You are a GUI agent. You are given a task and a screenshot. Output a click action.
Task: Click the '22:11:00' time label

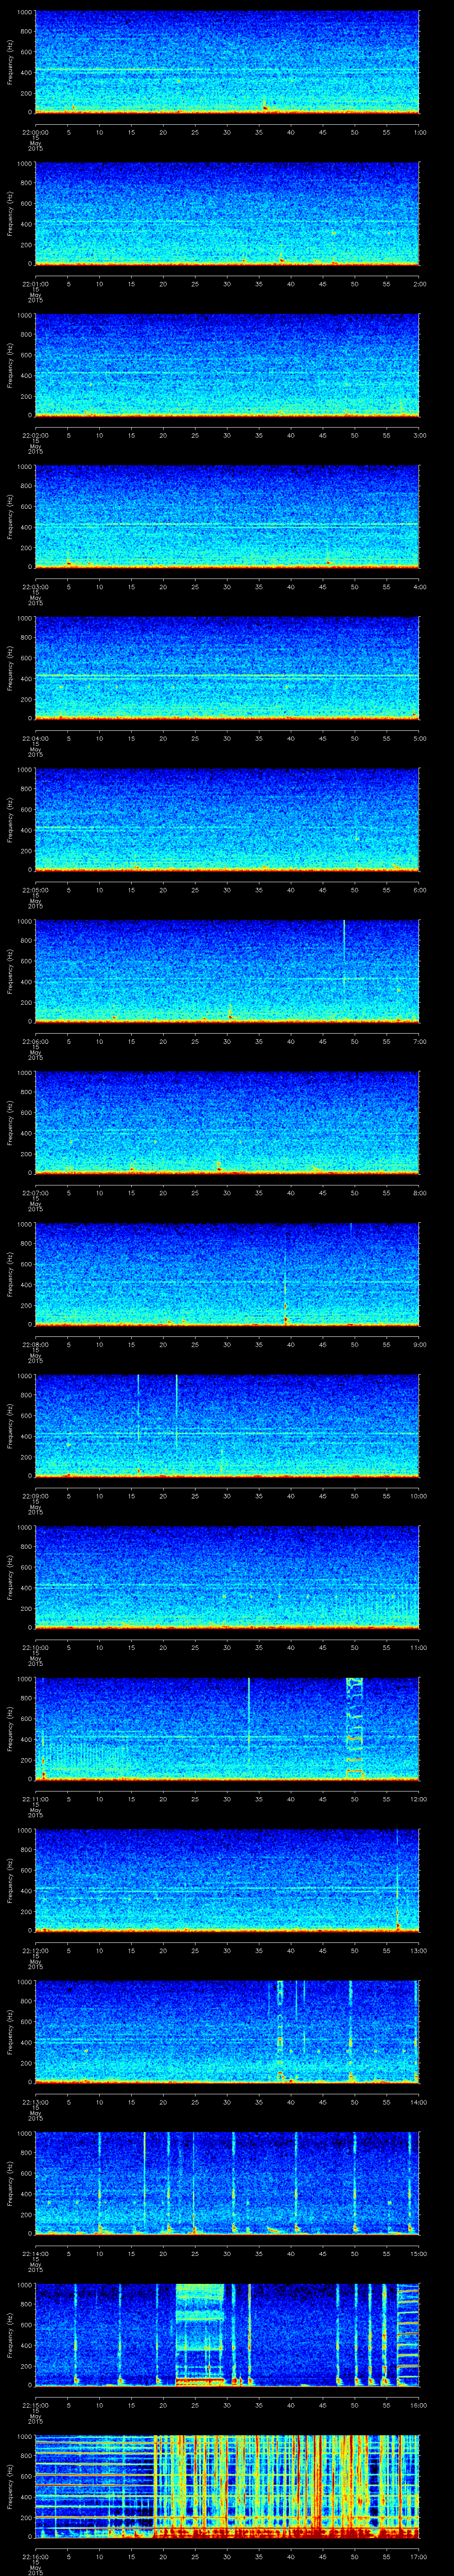tap(35, 1798)
